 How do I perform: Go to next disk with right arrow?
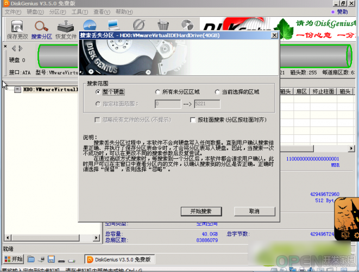click(21, 48)
